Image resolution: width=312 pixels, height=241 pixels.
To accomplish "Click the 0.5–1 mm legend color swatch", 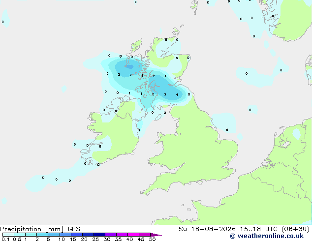I will click(x=20, y=235).
